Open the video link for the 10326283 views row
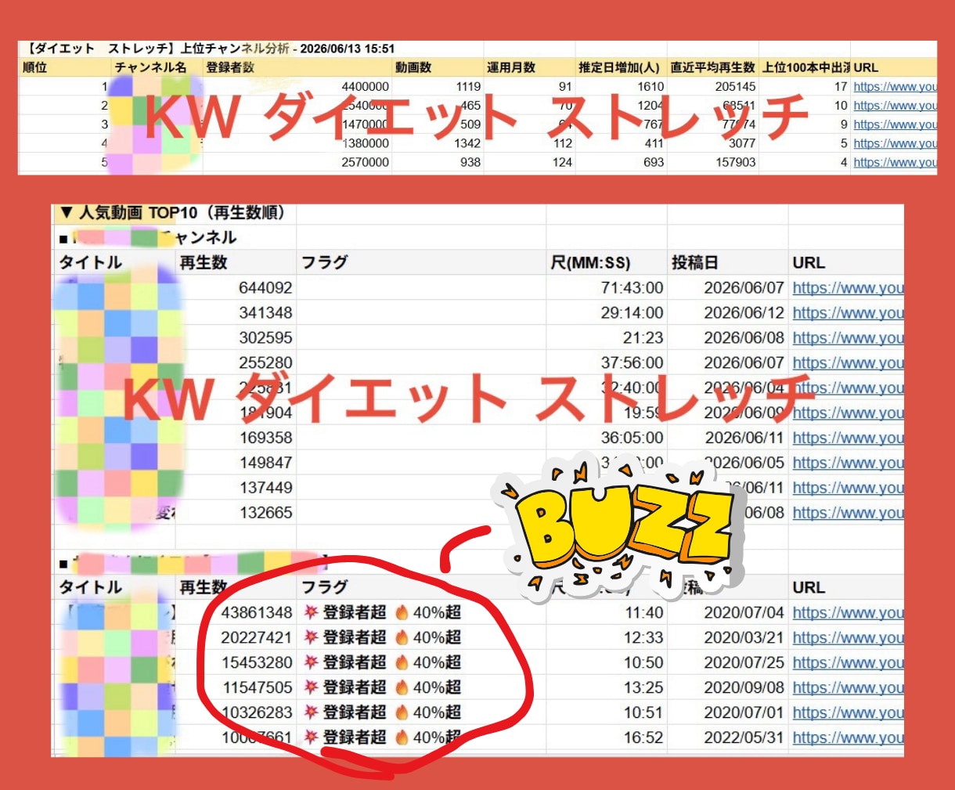The height and width of the screenshot is (790, 955). [x=848, y=713]
